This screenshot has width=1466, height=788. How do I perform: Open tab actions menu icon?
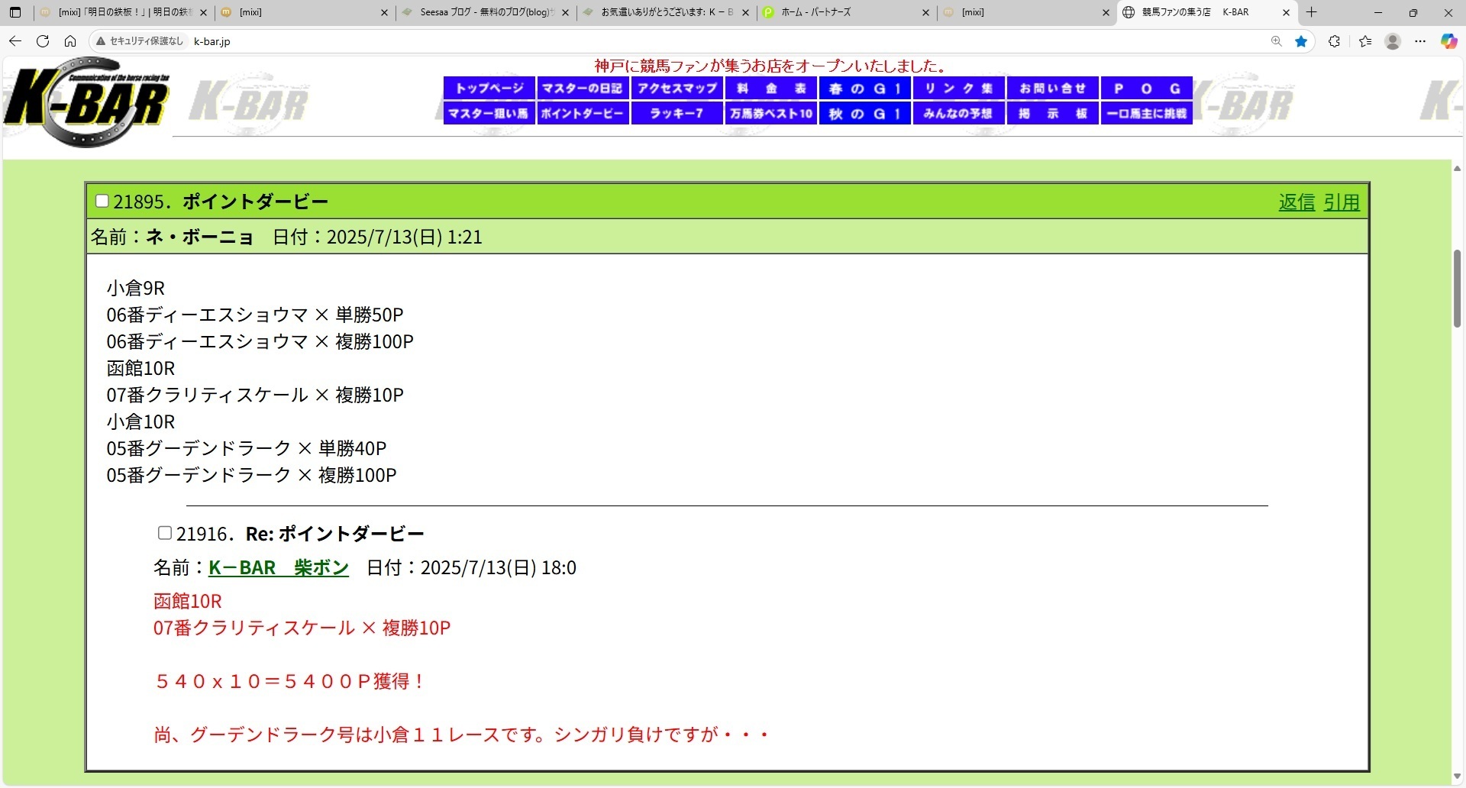coord(15,12)
